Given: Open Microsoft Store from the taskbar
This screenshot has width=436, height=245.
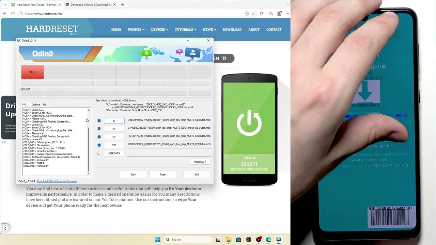Looking at the screenshot, I should (238, 240).
